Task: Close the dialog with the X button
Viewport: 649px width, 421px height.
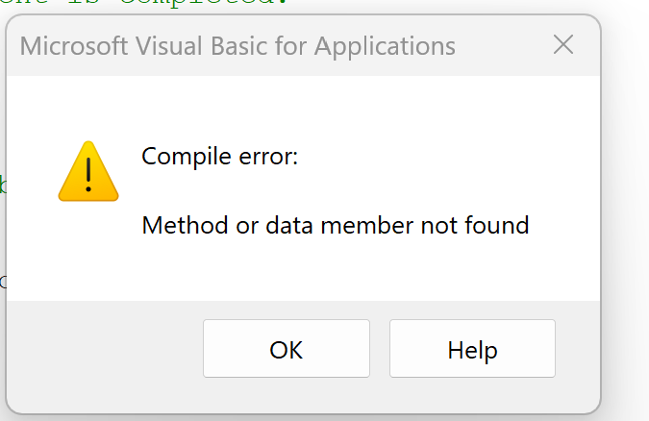Action: click(x=563, y=44)
